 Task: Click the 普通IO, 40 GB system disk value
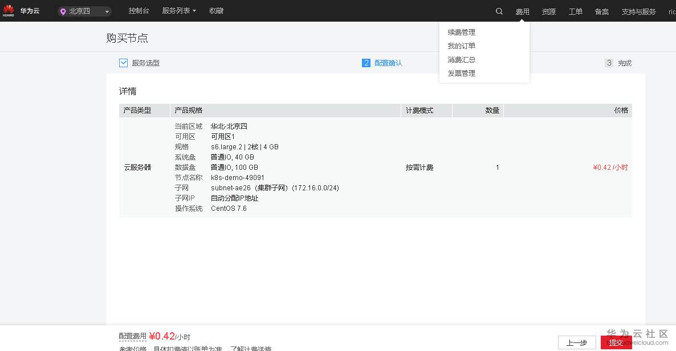click(233, 157)
